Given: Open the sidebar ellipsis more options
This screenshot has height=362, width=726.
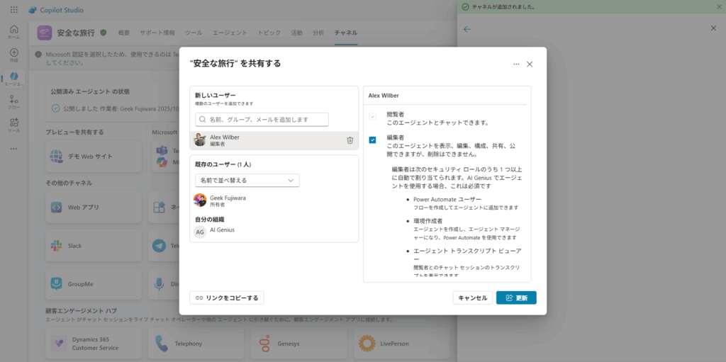Looking at the screenshot, I should point(13,148).
